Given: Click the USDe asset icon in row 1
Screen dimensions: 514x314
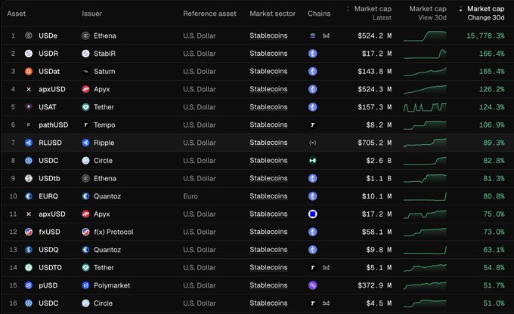Looking at the screenshot, I should (x=29, y=35).
